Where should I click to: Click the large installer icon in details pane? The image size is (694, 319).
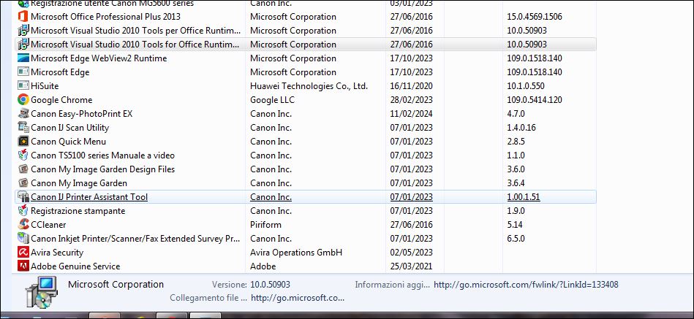[42, 292]
